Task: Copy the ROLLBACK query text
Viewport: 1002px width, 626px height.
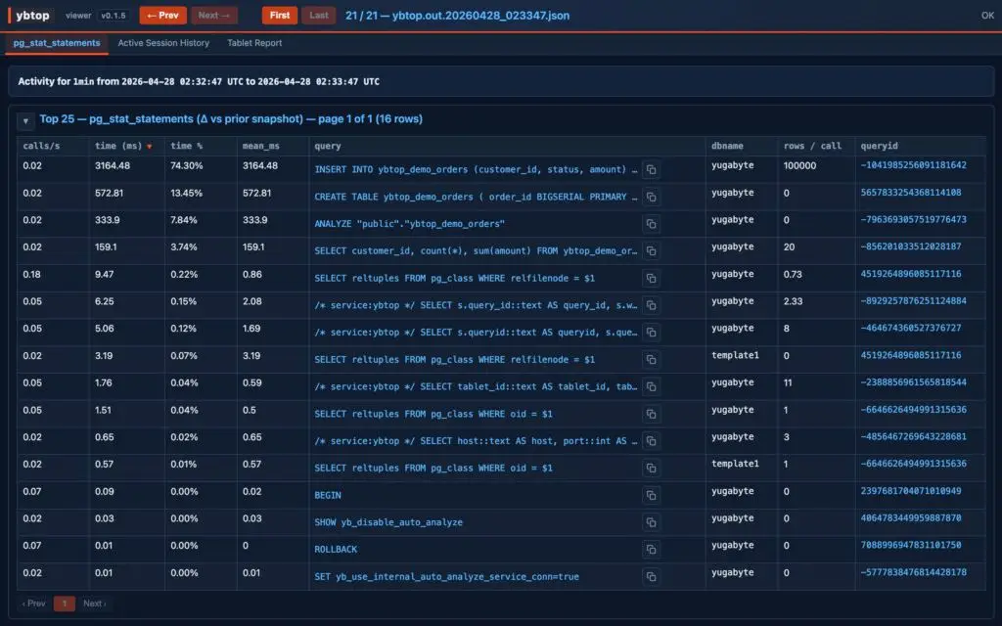Action: pyautogui.click(x=652, y=550)
